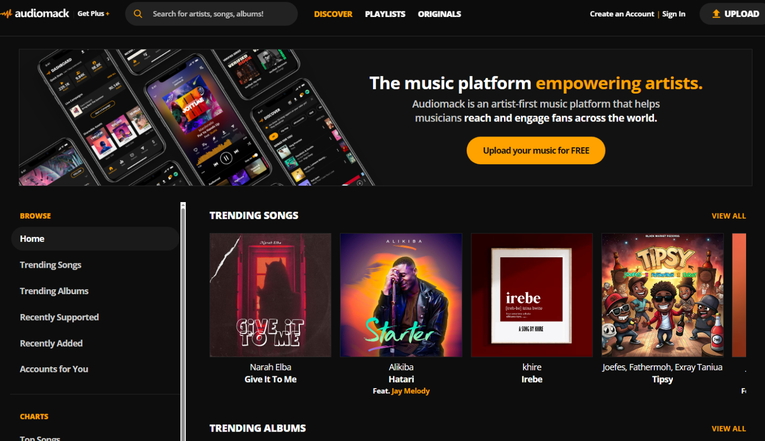
Task: Click the Sign In link
Action: tap(674, 14)
